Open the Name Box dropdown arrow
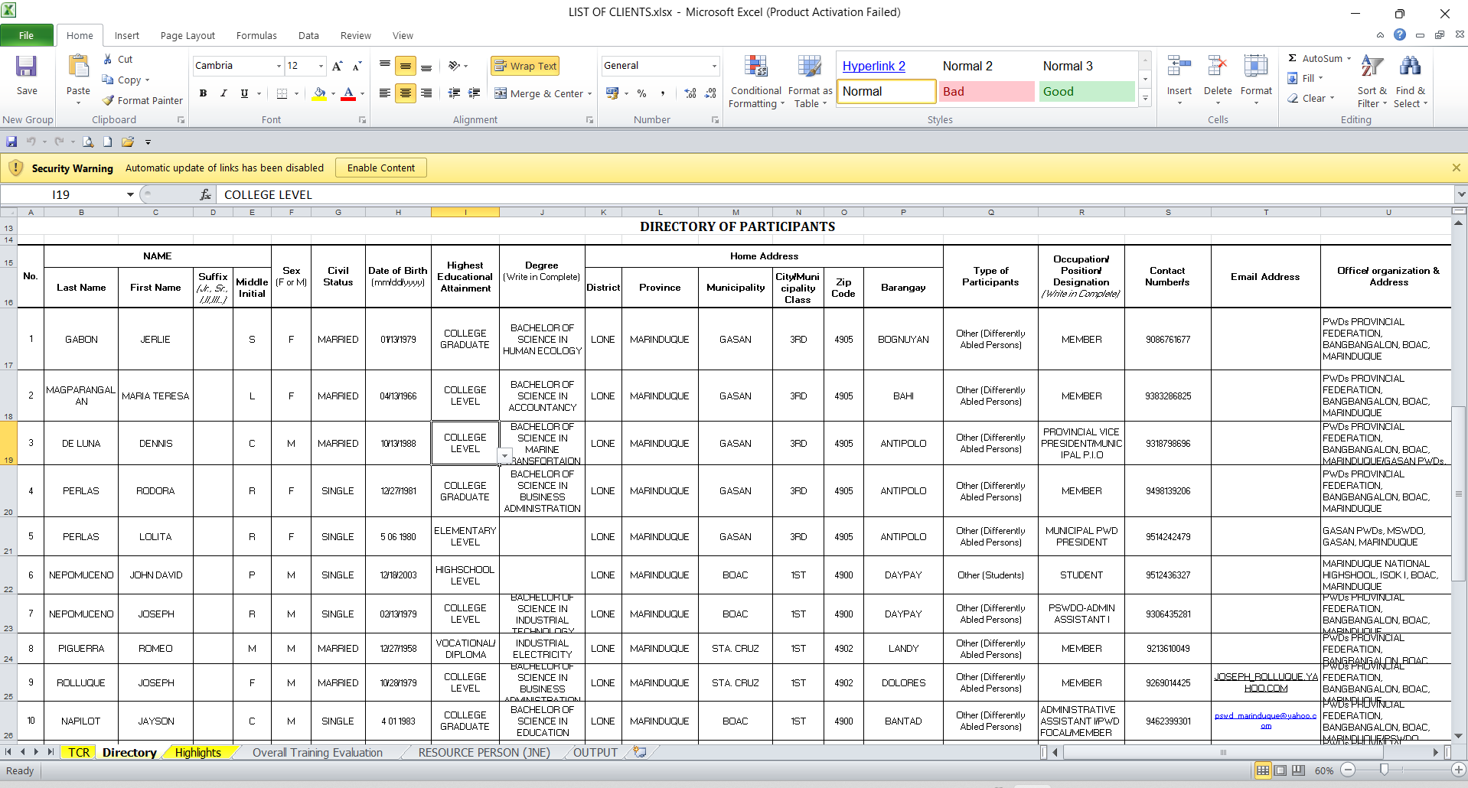This screenshot has height=788, width=1468. pos(130,195)
